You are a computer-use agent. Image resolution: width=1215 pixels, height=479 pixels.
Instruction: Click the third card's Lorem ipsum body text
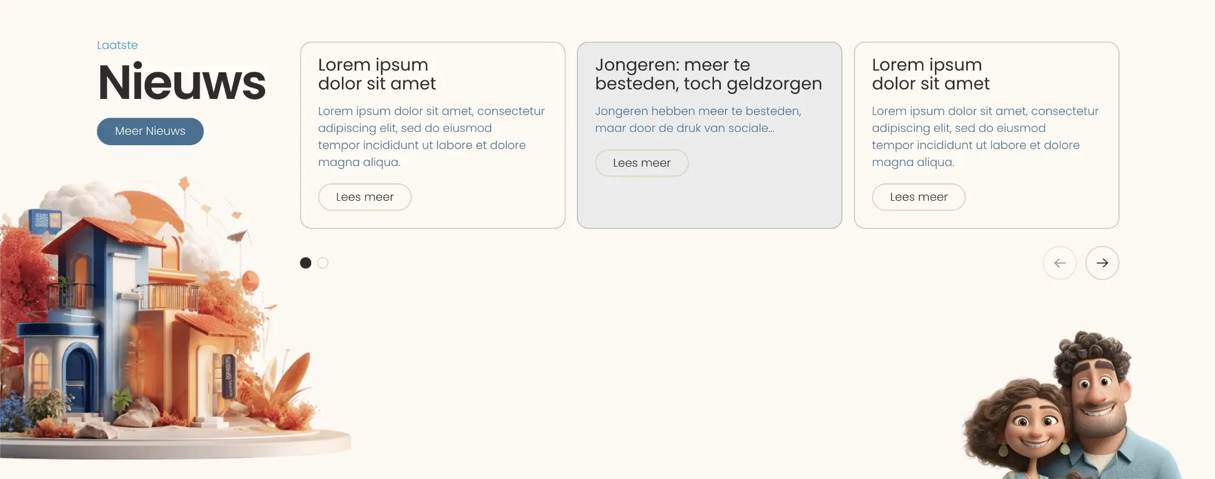(985, 137)
